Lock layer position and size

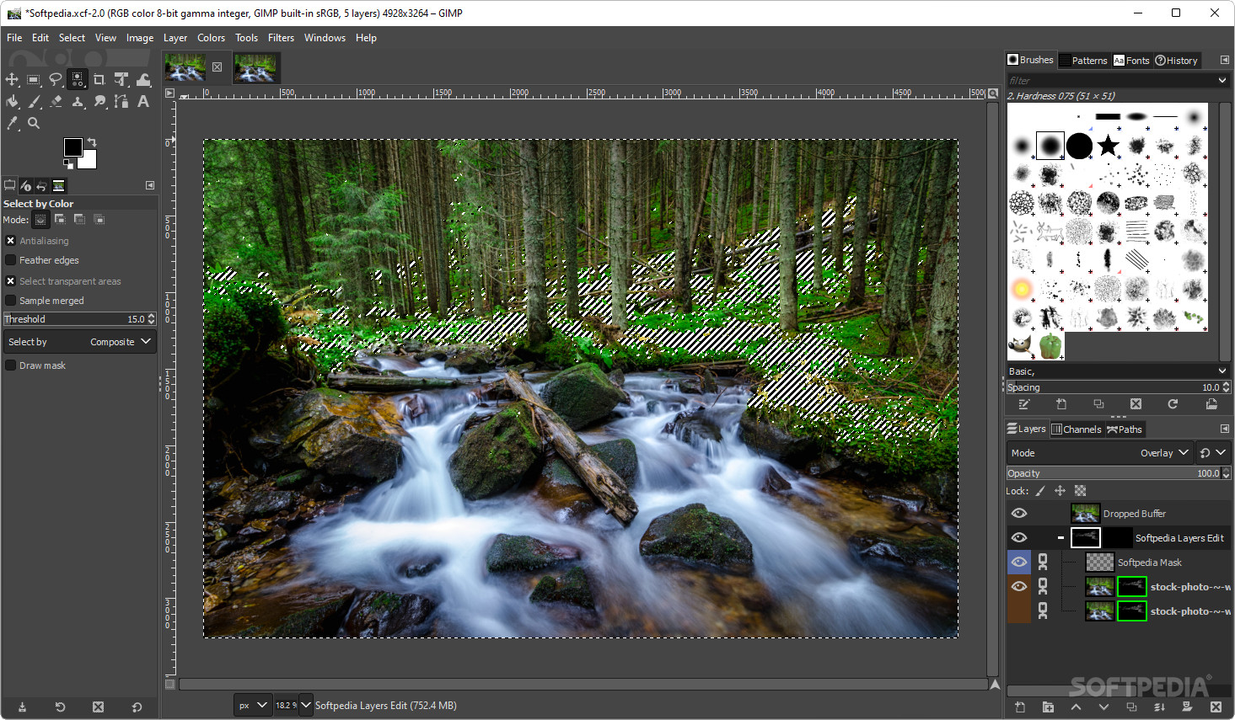[1060, 491]
